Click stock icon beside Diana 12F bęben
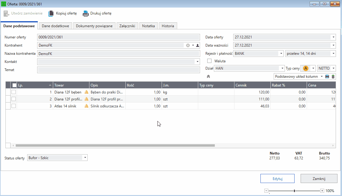 point(86,92)
